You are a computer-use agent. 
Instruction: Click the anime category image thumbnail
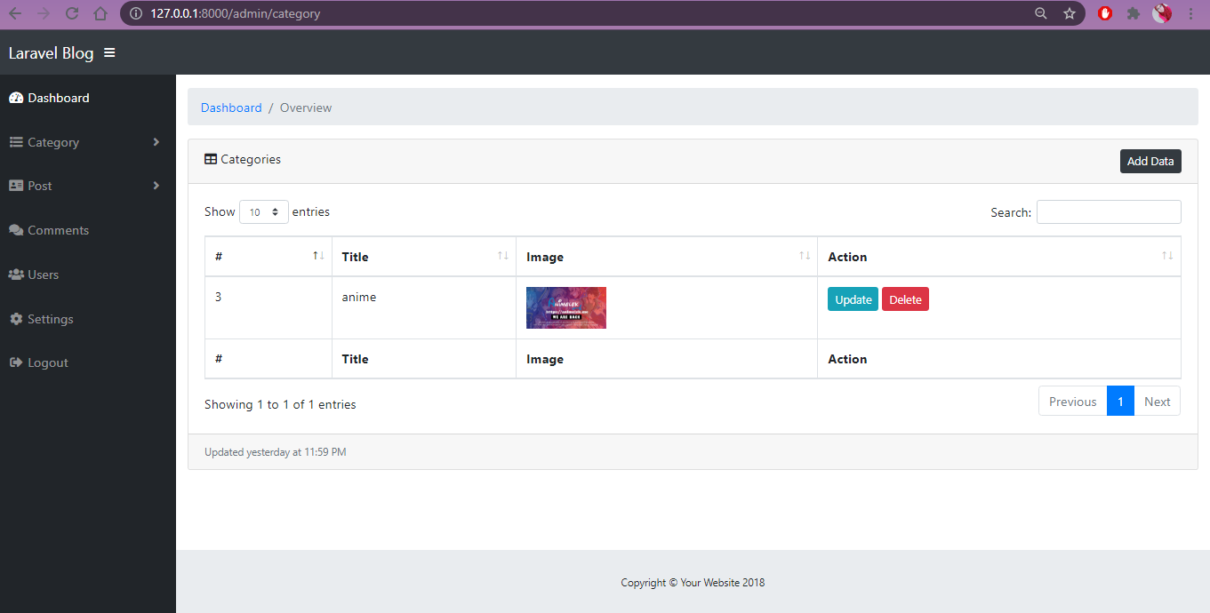(x=565, y=306)
